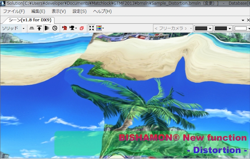Click the clock timer icon
Viewport: 250px width, 159px height.
(x=55, y=28)
